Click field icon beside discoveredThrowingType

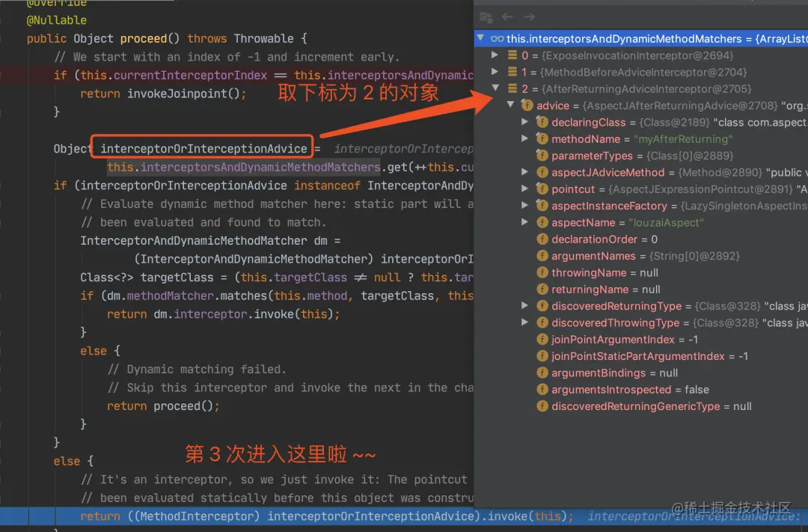tap(542, 322)
